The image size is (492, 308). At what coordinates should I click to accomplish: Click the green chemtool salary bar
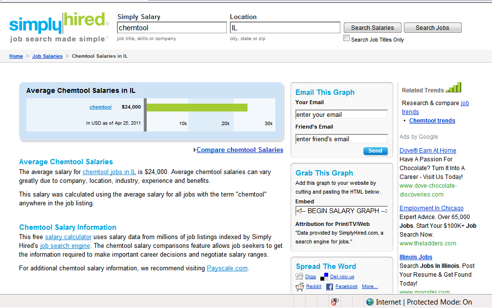(197, 107)
